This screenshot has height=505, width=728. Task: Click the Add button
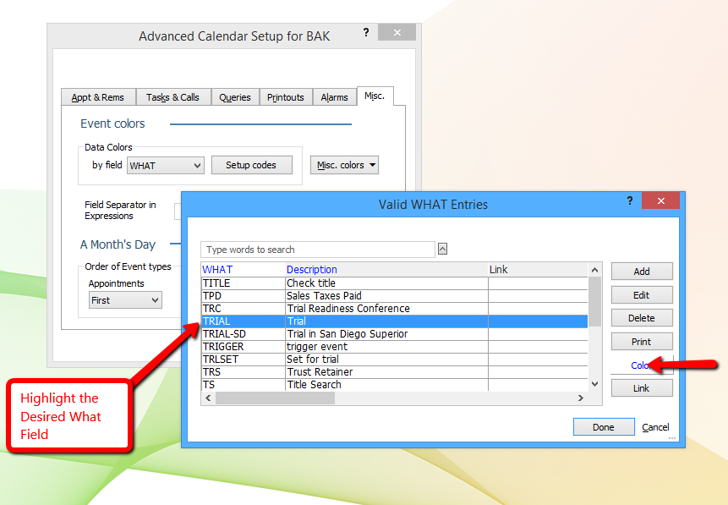coord(642,272)
